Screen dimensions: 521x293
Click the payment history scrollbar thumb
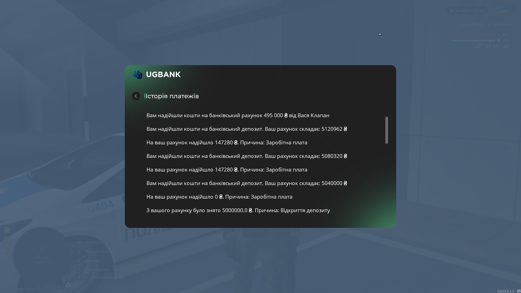(x=386, y=130)
